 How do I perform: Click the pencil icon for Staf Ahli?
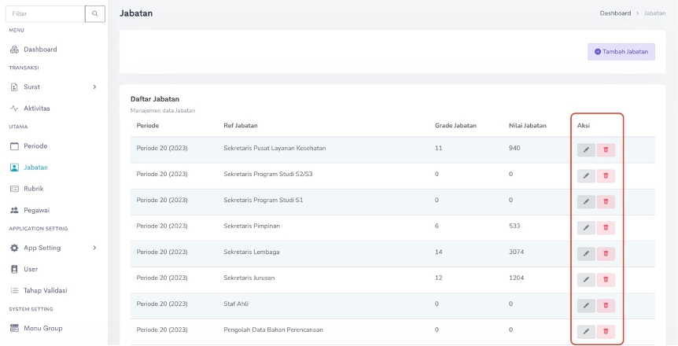click(586, 305)
